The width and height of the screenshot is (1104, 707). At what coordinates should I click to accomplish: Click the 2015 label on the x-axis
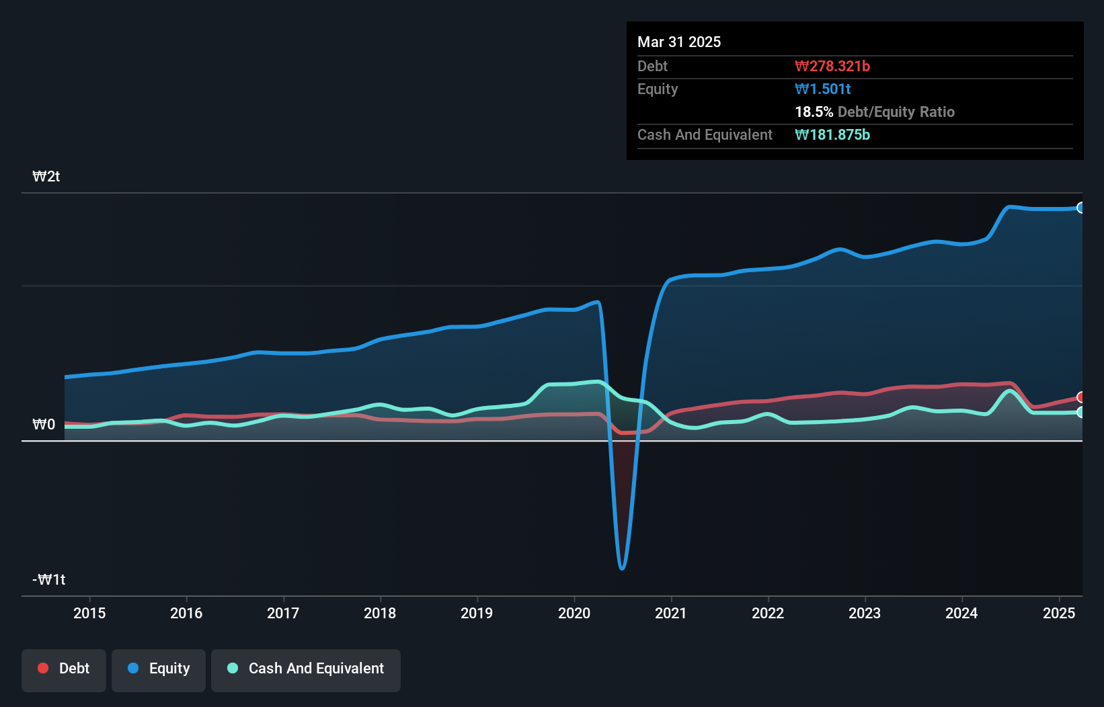89,613
